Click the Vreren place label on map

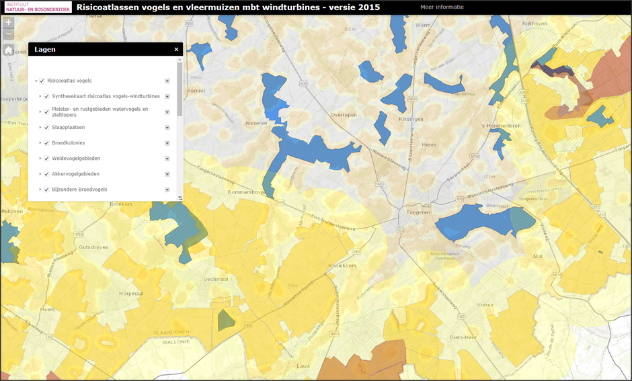(485, 305)
